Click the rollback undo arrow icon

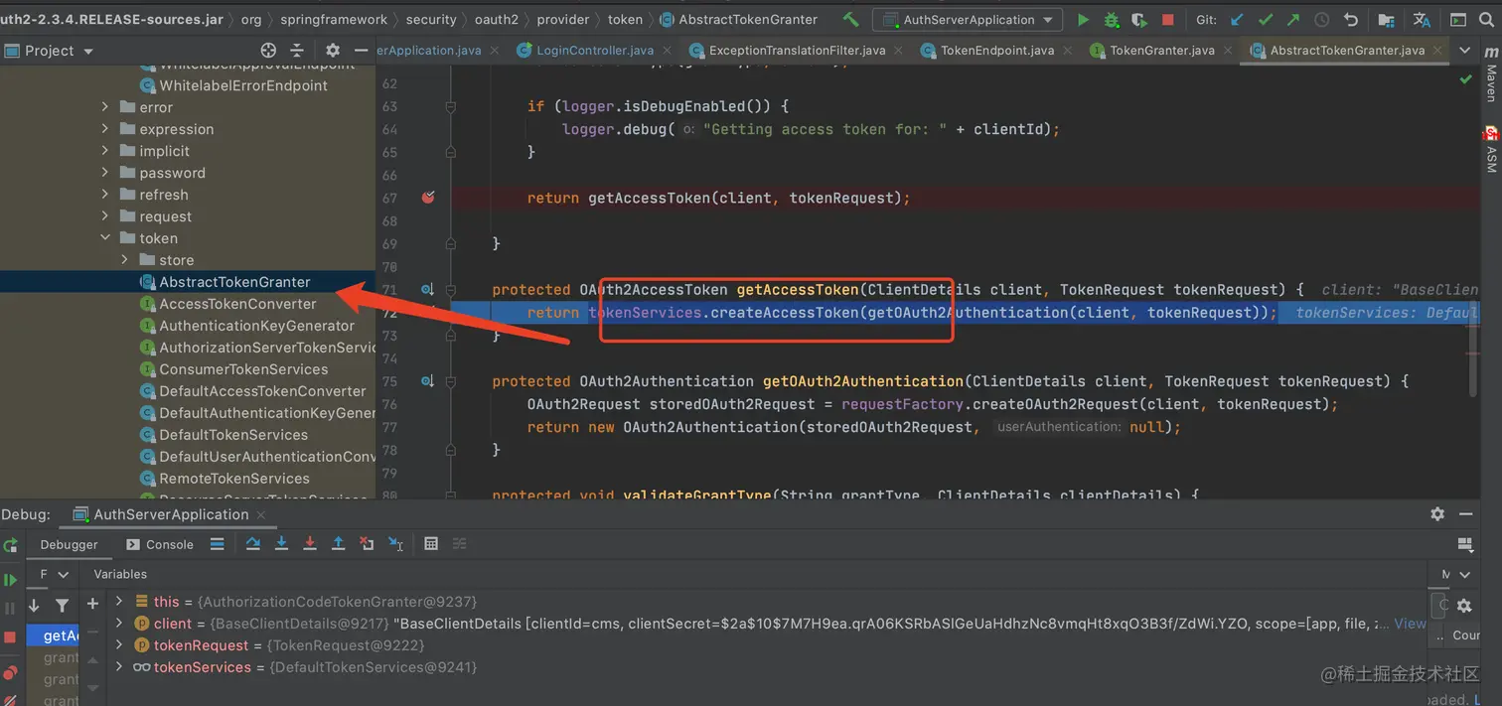(x=1350, y=19)
